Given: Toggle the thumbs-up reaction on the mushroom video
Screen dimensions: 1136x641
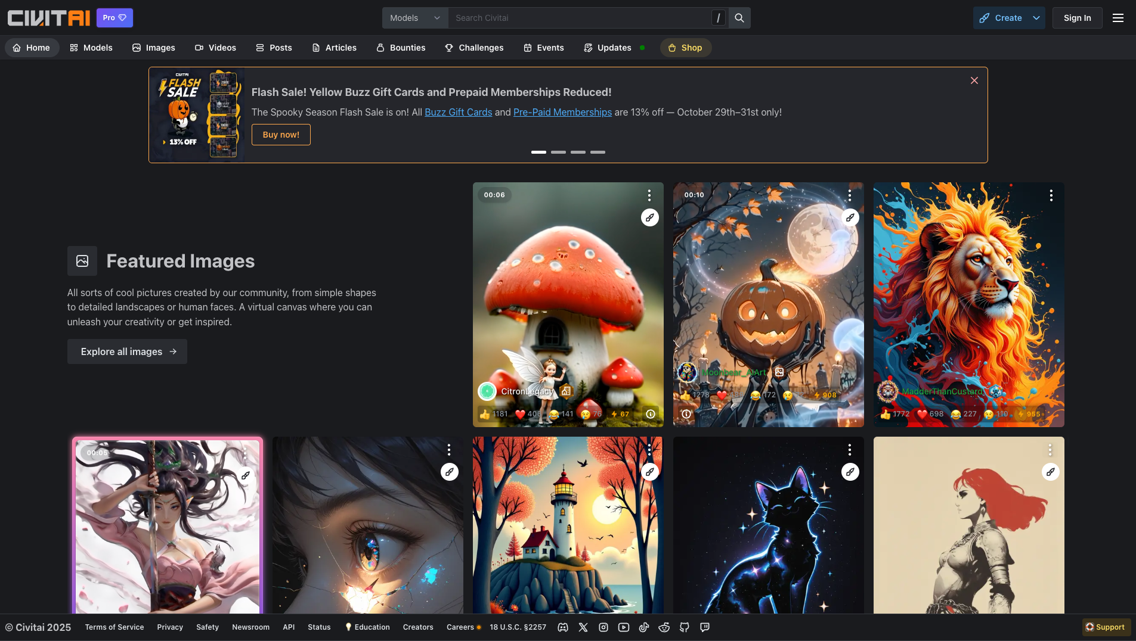Looking at the screenshot, I should pyautogui.click(x=486, y=413).
